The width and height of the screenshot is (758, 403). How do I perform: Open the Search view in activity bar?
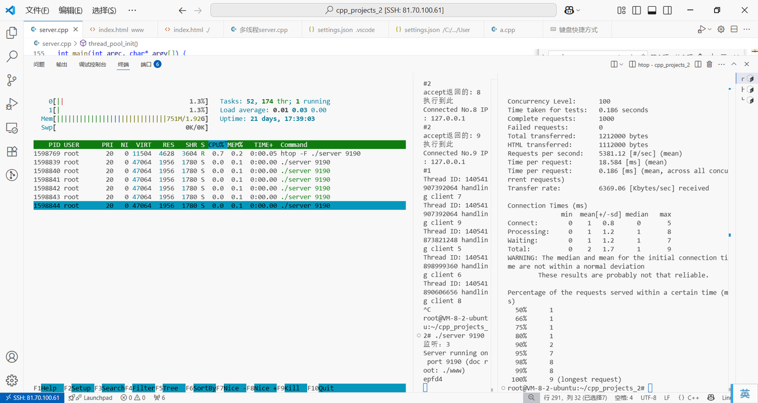12,57
